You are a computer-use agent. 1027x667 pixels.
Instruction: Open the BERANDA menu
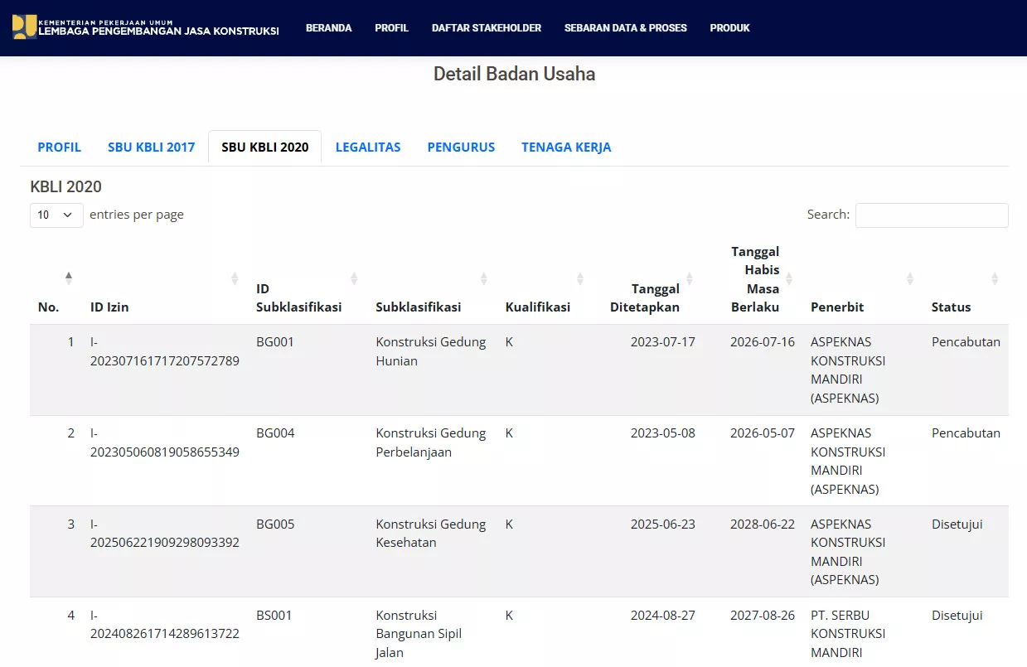pos(329,28)
